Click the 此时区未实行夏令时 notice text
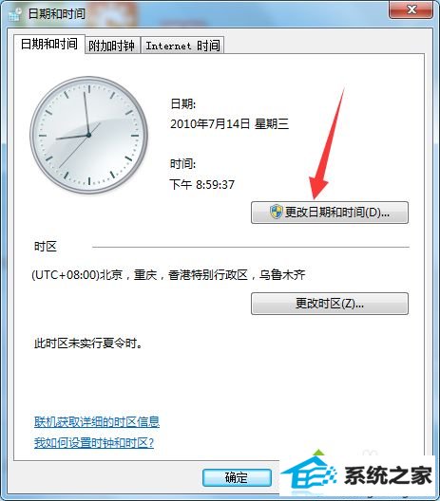Screen dimensions: 440x501 click(88, 343)
